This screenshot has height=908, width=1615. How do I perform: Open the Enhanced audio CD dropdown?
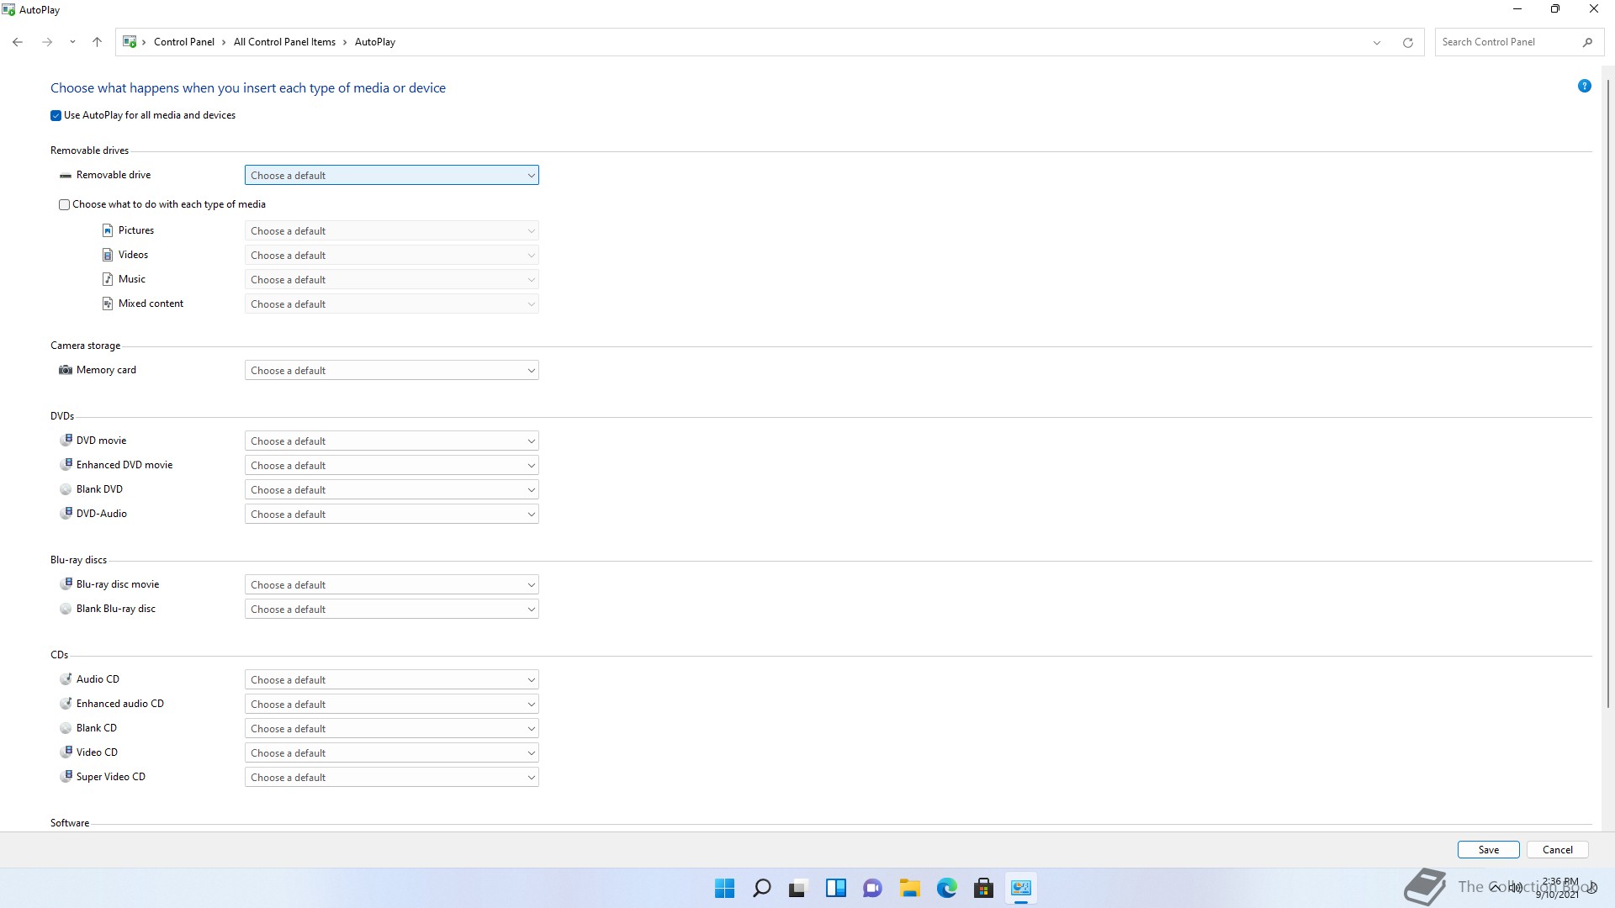392,704
